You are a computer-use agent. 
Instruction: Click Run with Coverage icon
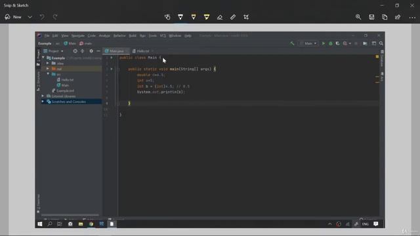click(x=337, y=43)
